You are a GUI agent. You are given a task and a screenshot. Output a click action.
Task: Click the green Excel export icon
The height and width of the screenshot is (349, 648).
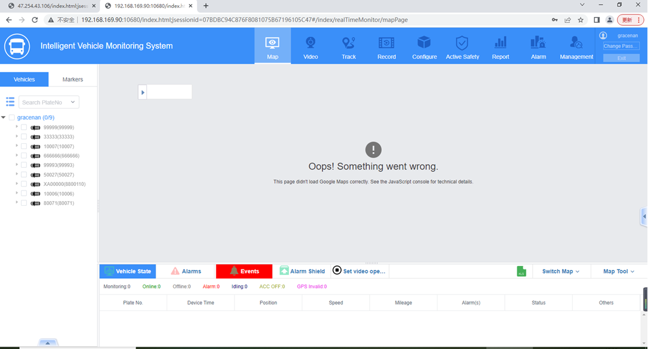(x=522, y=271)
